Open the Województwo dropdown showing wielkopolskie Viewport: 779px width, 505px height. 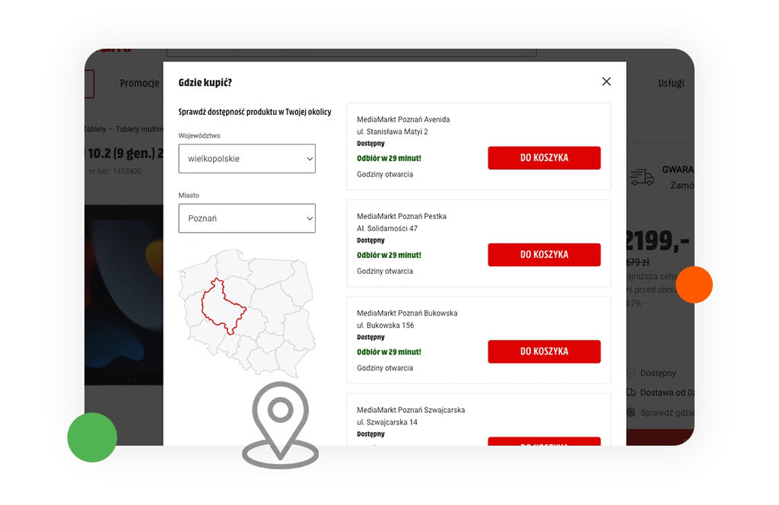pos(246,159)
